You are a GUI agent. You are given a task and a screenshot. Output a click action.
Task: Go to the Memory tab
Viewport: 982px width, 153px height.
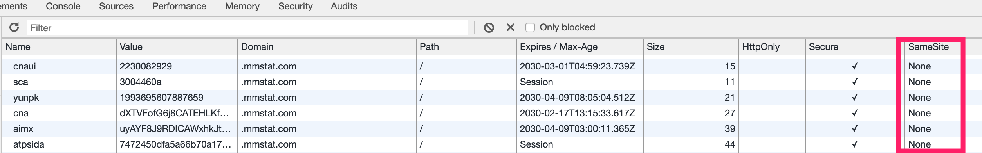242,6
